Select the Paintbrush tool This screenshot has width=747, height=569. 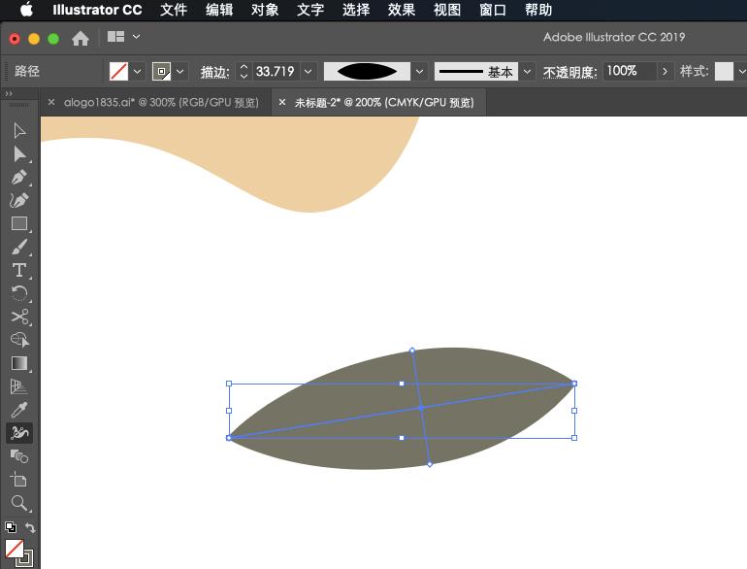click(19, 247)
